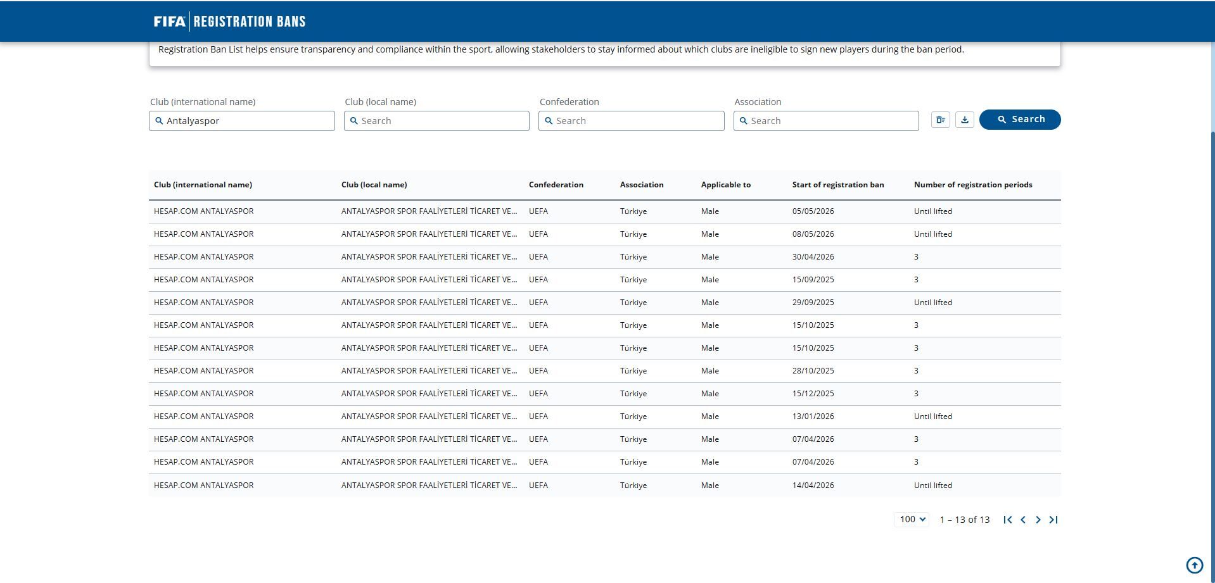Click Türkiye in the 29/09/2025 row

pos(633,303)
